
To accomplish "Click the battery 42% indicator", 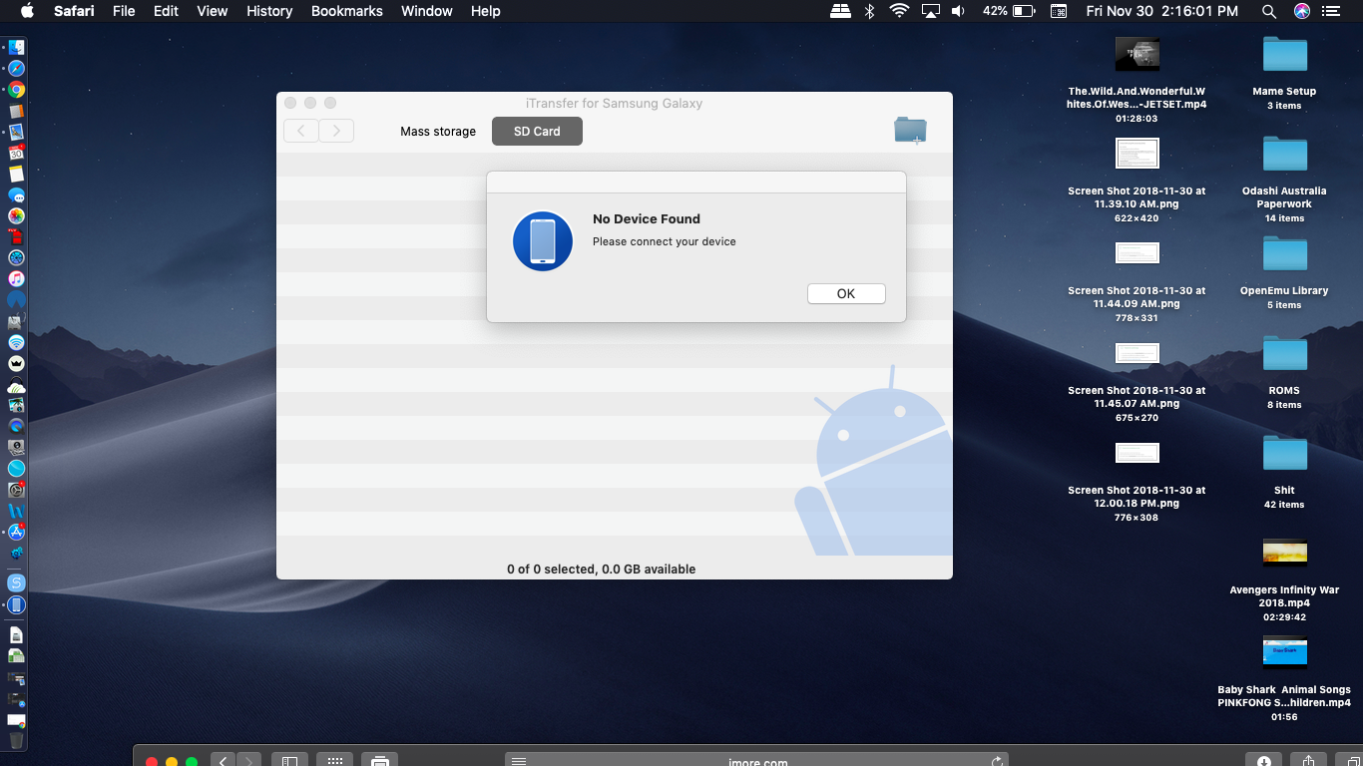I will click(1009, 11).
